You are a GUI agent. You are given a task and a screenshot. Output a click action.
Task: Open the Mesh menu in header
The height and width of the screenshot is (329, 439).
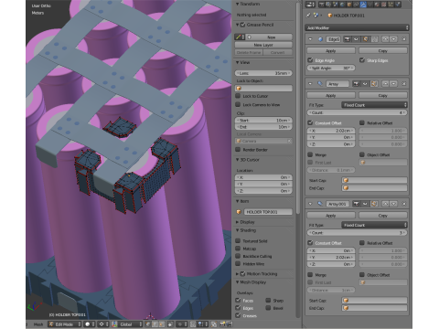point(38,324)
